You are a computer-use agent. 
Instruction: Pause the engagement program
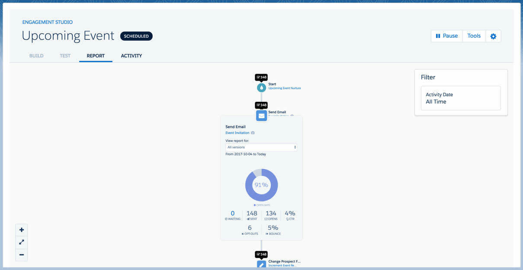tap(446, 36)
